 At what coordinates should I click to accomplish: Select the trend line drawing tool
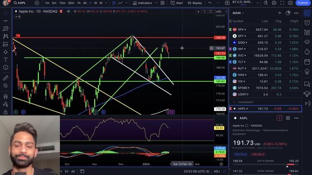click(x=5, y=21)
